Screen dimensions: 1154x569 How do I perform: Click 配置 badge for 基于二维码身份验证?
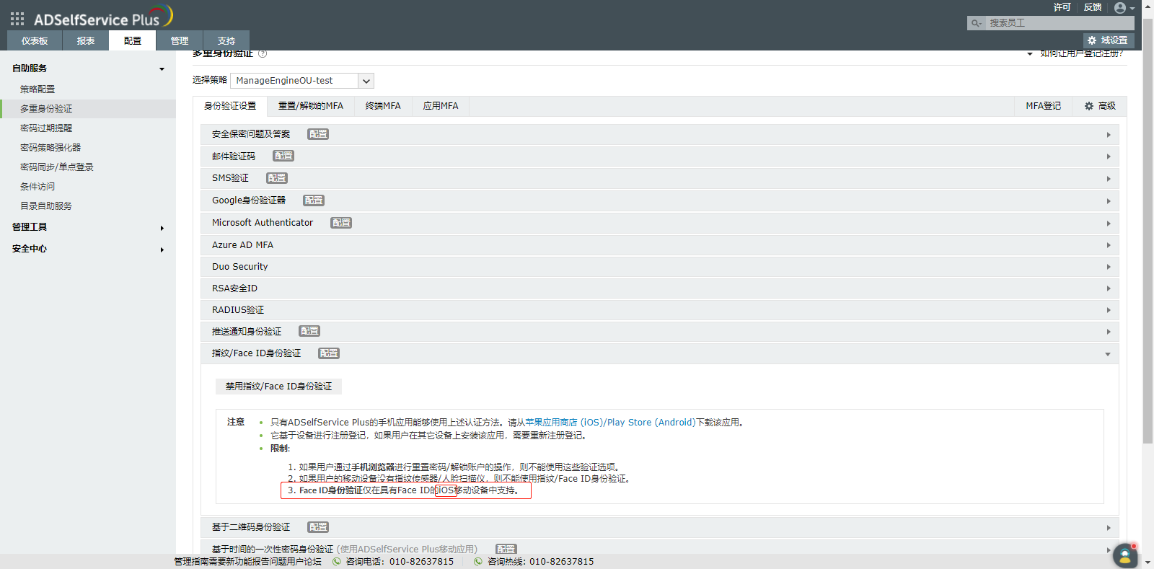(x=318, y=527)
